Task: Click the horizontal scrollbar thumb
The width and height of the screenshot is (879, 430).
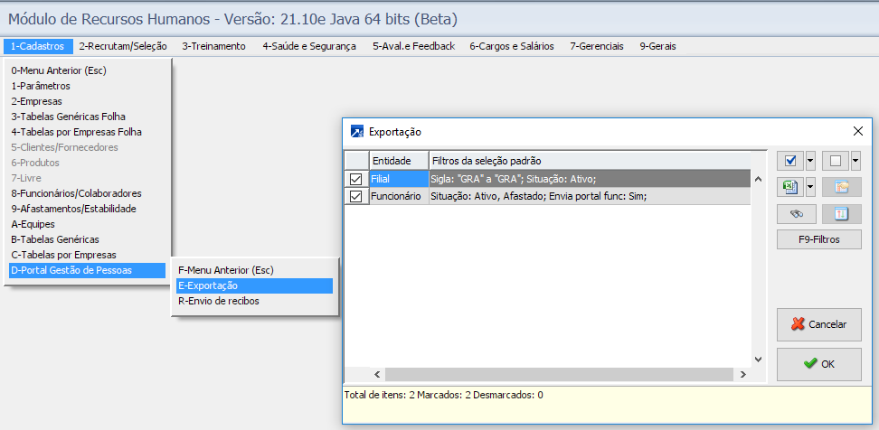Action: pos(559,374)
